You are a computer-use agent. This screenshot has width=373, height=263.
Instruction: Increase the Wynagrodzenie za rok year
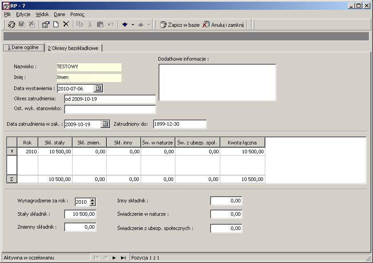pos(93,200)
